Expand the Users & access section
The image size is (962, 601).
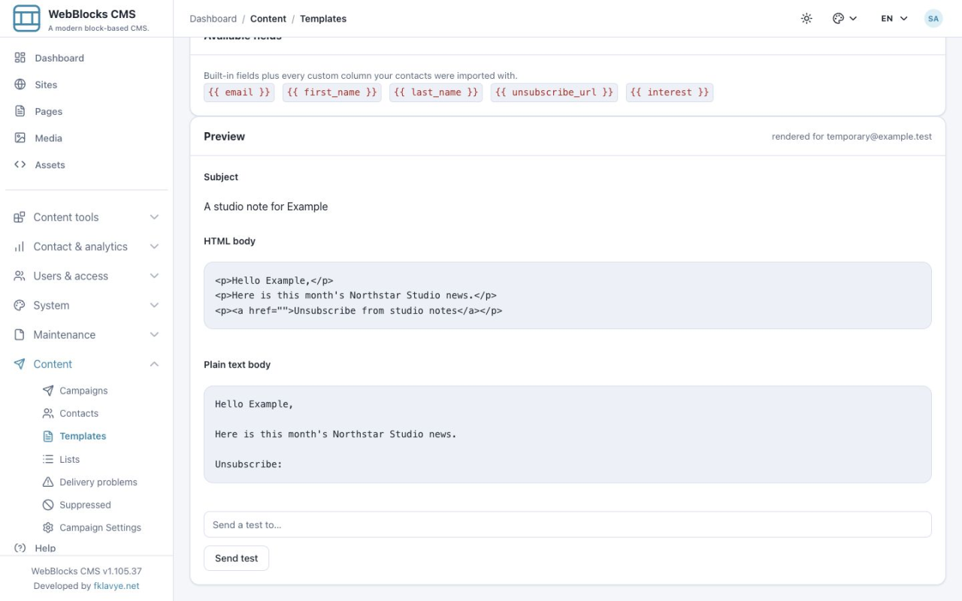[86, 276]
